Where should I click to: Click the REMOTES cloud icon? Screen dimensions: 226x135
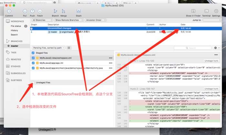click(x=8, y=59)
